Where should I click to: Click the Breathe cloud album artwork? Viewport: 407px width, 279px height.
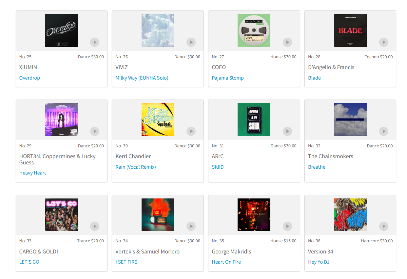pyautogui.click(x=350, y=120)
